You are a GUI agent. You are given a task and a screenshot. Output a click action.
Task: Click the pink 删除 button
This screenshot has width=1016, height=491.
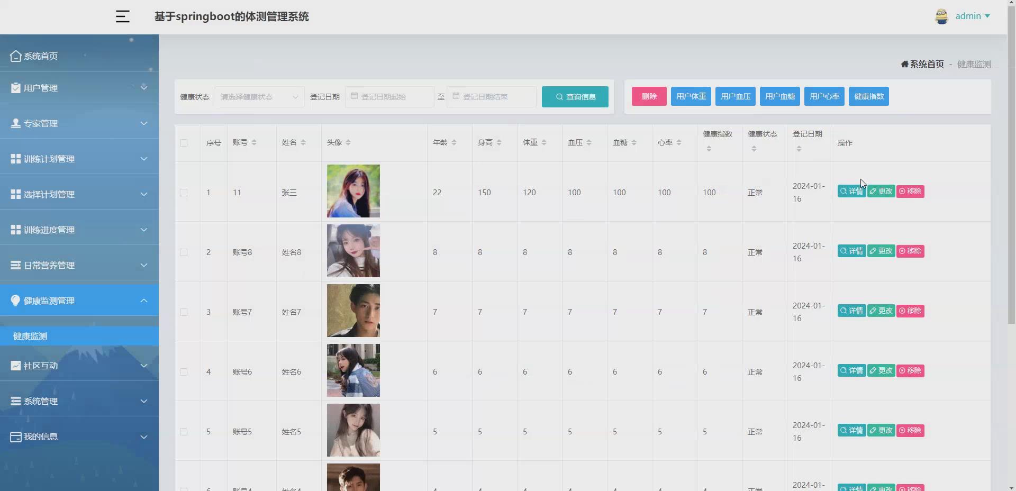tap(649, 96)
